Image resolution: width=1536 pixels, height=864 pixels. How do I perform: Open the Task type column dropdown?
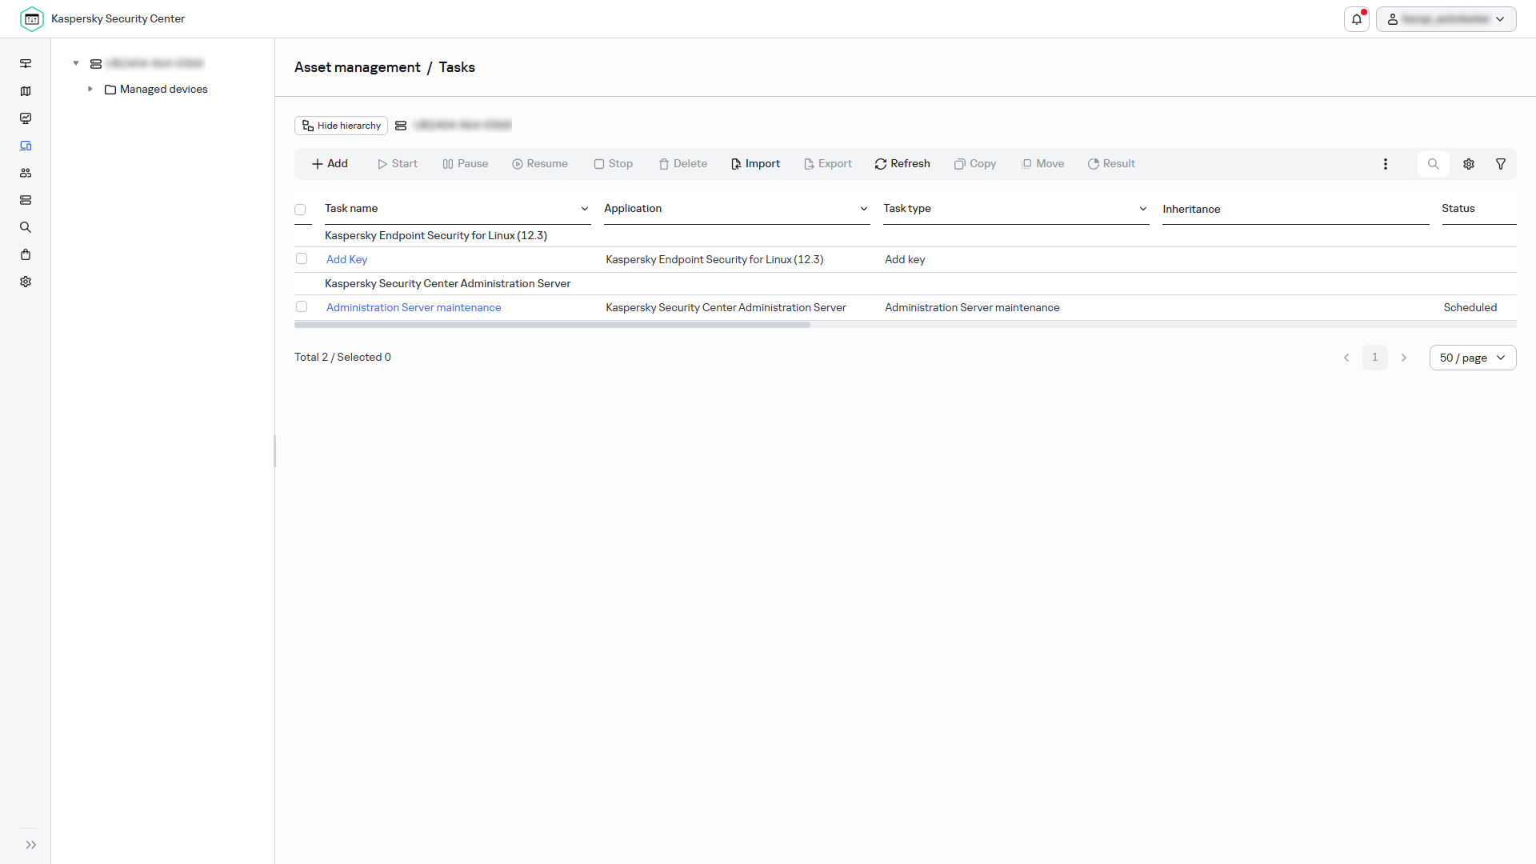(1143, 209)
